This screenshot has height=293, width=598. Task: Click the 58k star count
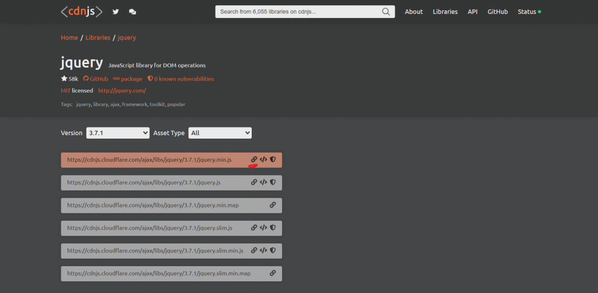69,79
